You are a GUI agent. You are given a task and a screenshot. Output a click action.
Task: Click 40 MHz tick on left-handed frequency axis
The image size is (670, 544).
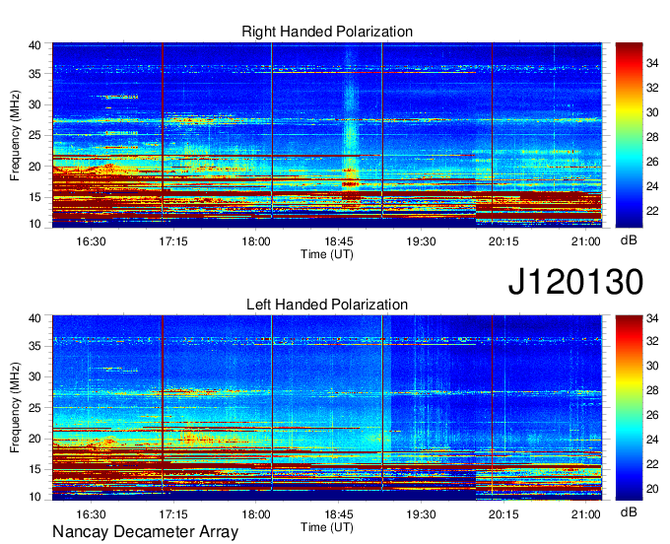(x=35, y=318)
